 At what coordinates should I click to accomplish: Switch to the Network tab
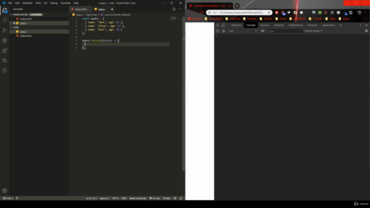tap(279, 25)
